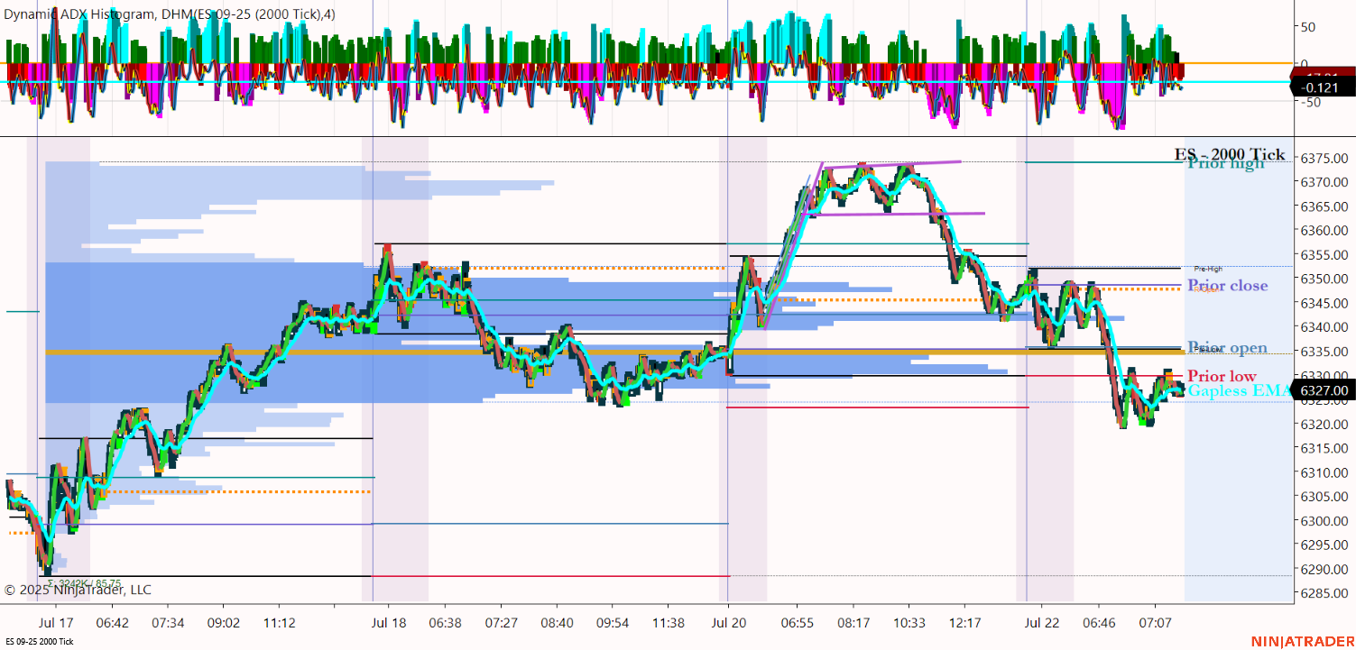Select the "Prior close" level label
The height and width of the screenshot is (650, 1356).
1227,286
